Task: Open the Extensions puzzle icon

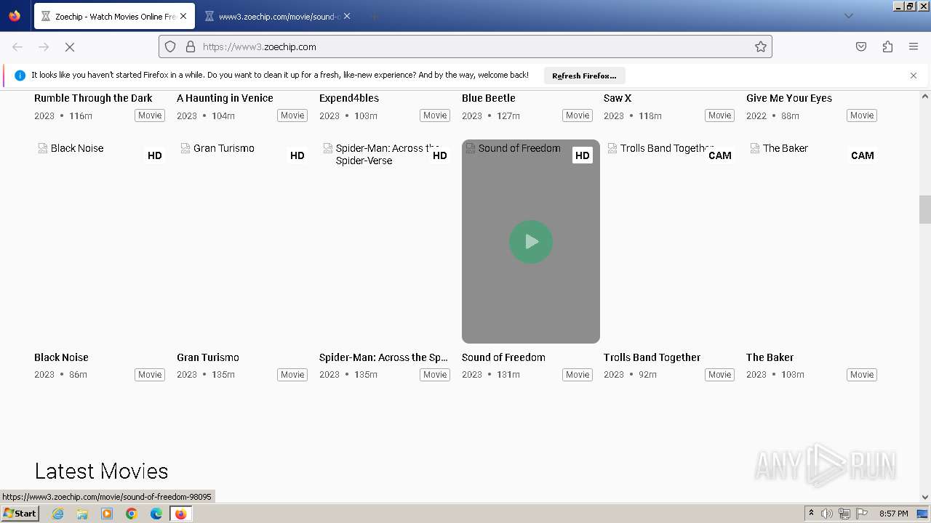Action: [887, 46]
